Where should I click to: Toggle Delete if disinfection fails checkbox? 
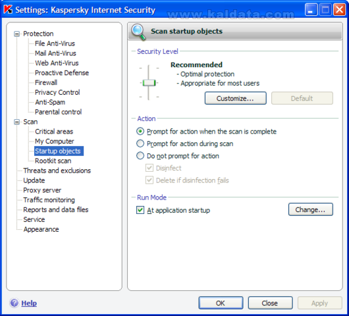tap(149, 180)
